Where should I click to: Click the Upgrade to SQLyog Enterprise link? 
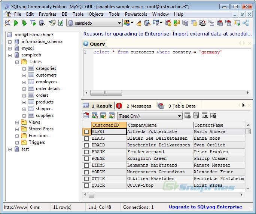205,207
